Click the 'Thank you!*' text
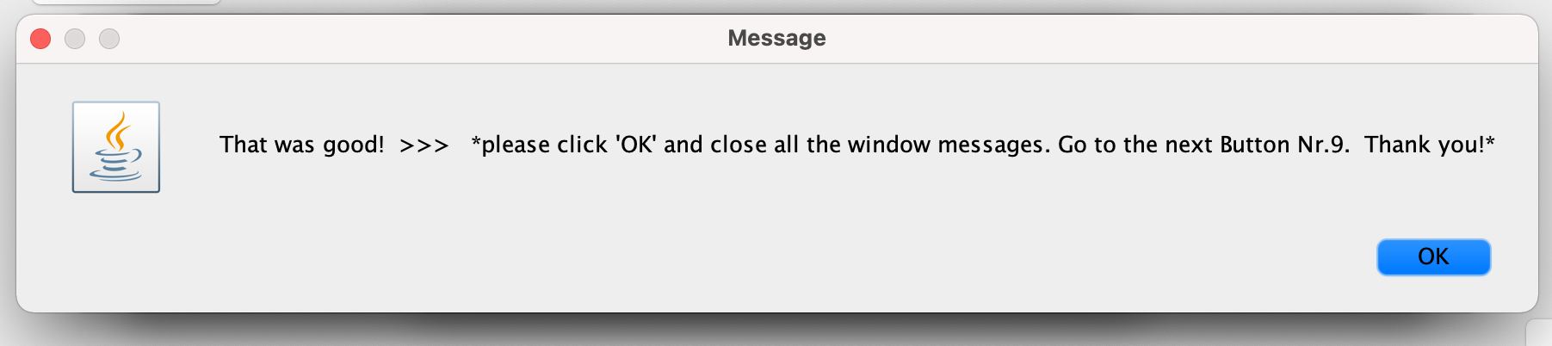The image size is (1552, 346). point(1430,145)
